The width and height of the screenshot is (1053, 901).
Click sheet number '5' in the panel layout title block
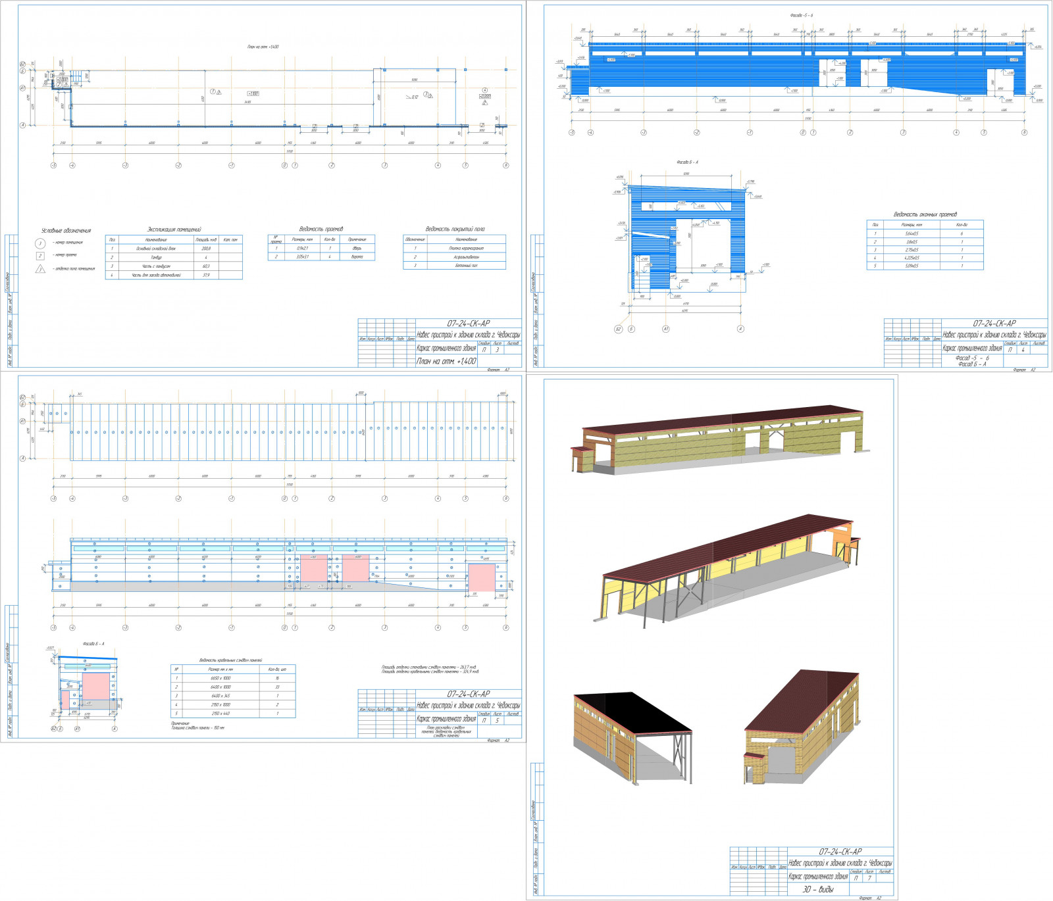(498, 720)
